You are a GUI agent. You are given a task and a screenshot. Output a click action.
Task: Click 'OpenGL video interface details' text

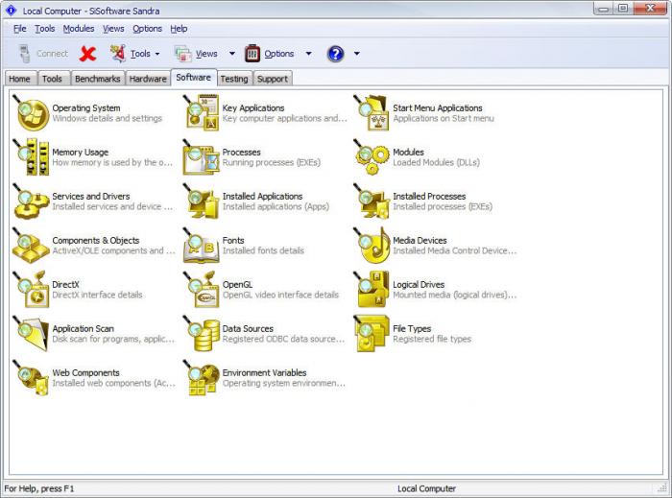pos(280,295)
